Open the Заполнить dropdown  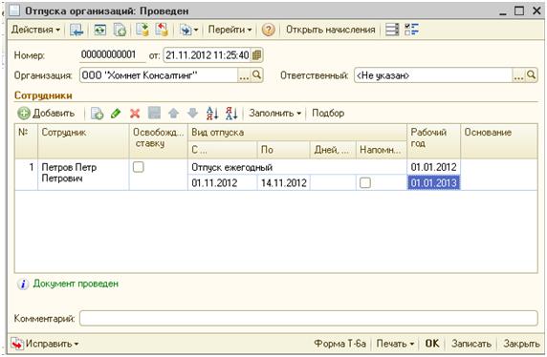274,114
